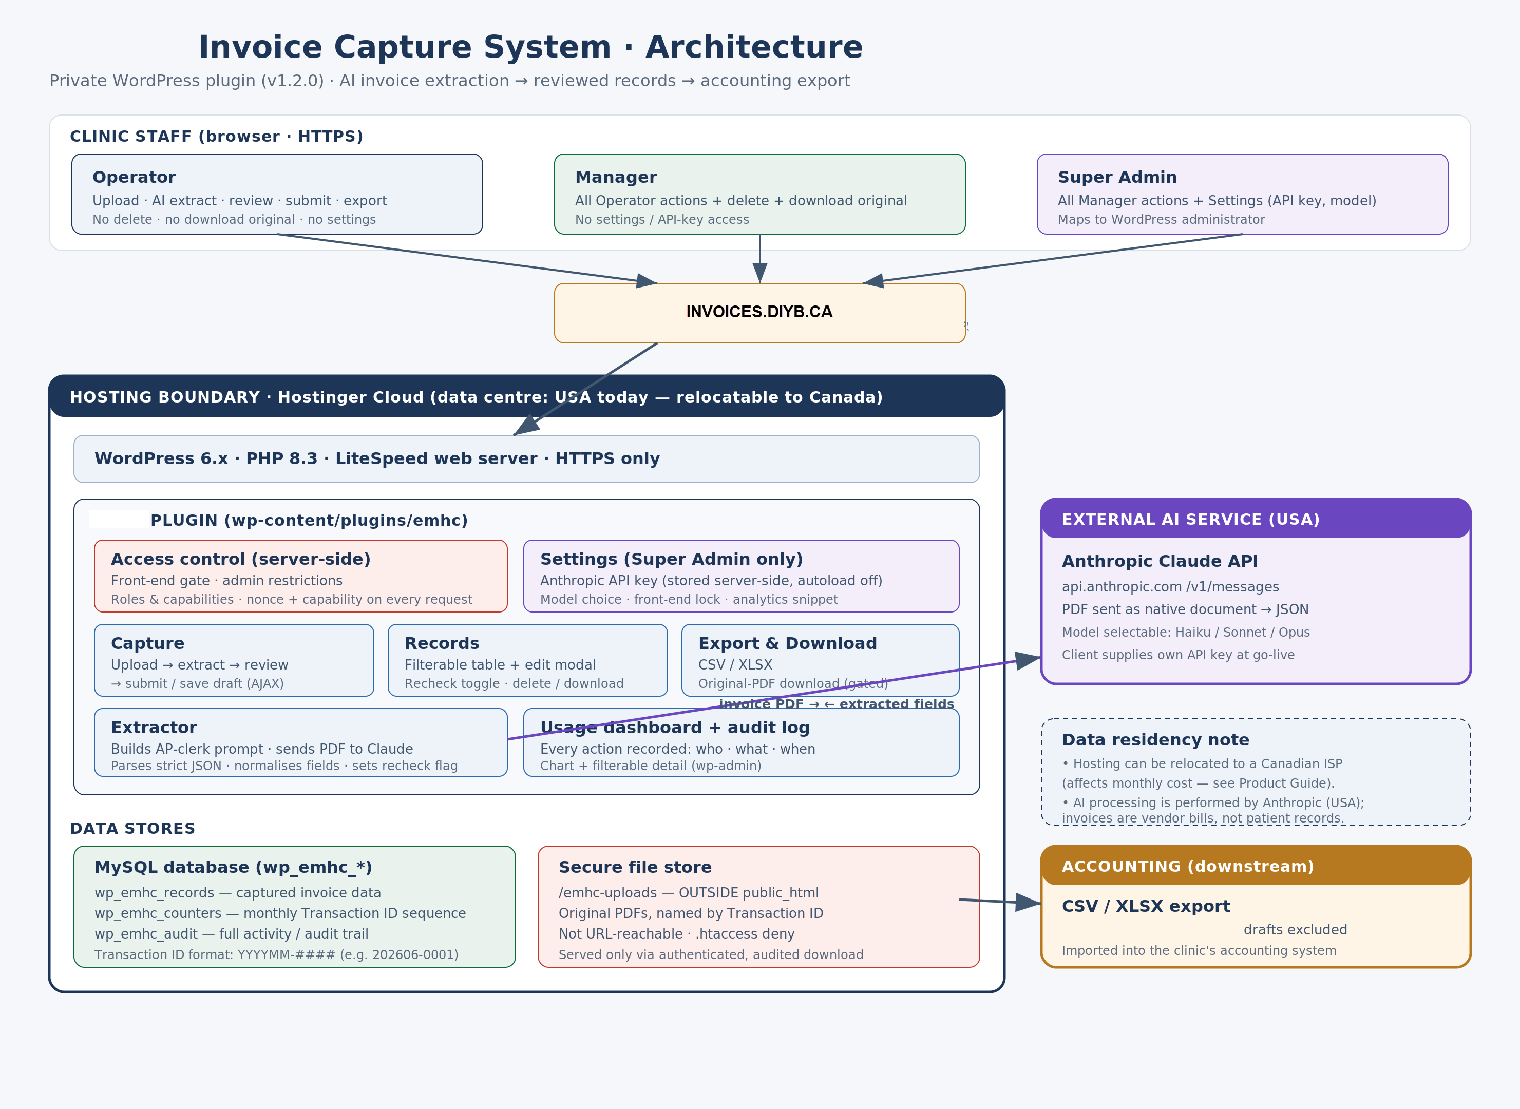The image size is (1520, 1109).
Task: Click the Invoice Capture System title
Action: [x=530, y=47]
